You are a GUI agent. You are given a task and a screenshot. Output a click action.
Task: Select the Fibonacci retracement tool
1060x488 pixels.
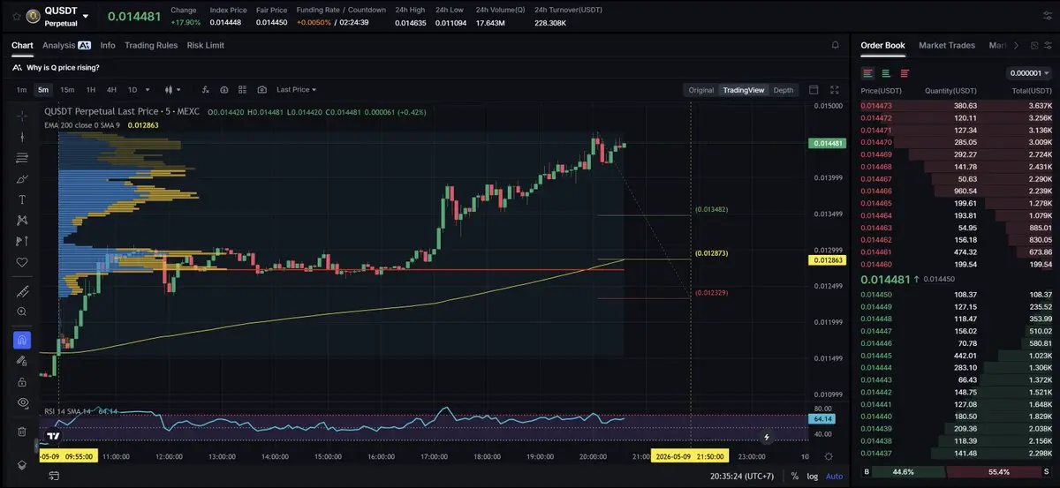[22, 158]
